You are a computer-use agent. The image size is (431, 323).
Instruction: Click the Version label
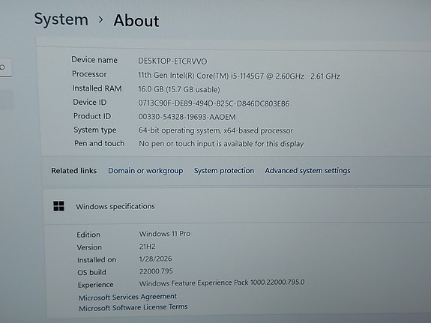coord(89,247)
